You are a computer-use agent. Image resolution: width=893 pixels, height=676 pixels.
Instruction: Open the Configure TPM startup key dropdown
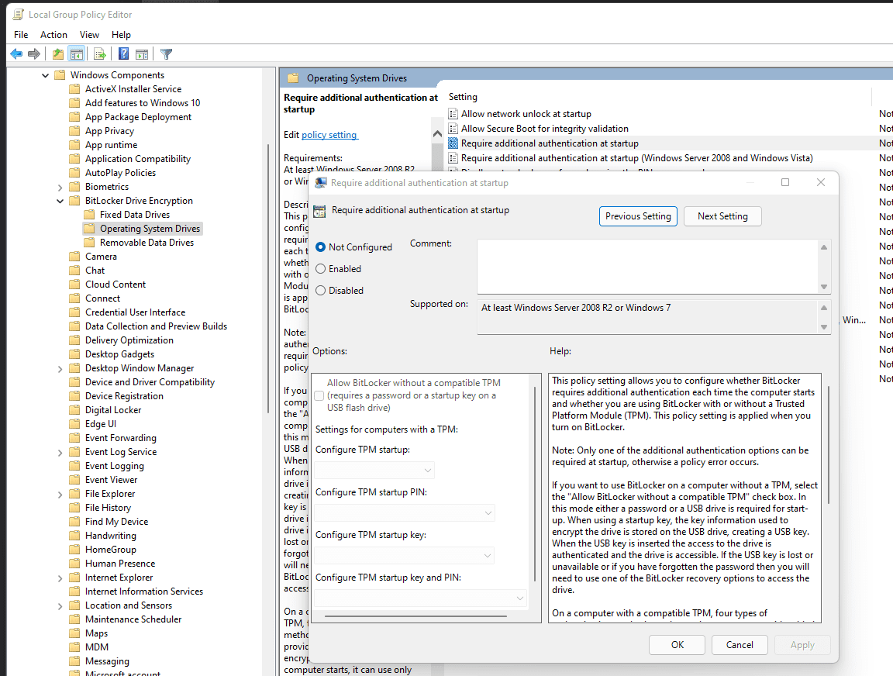click(405, 555)
